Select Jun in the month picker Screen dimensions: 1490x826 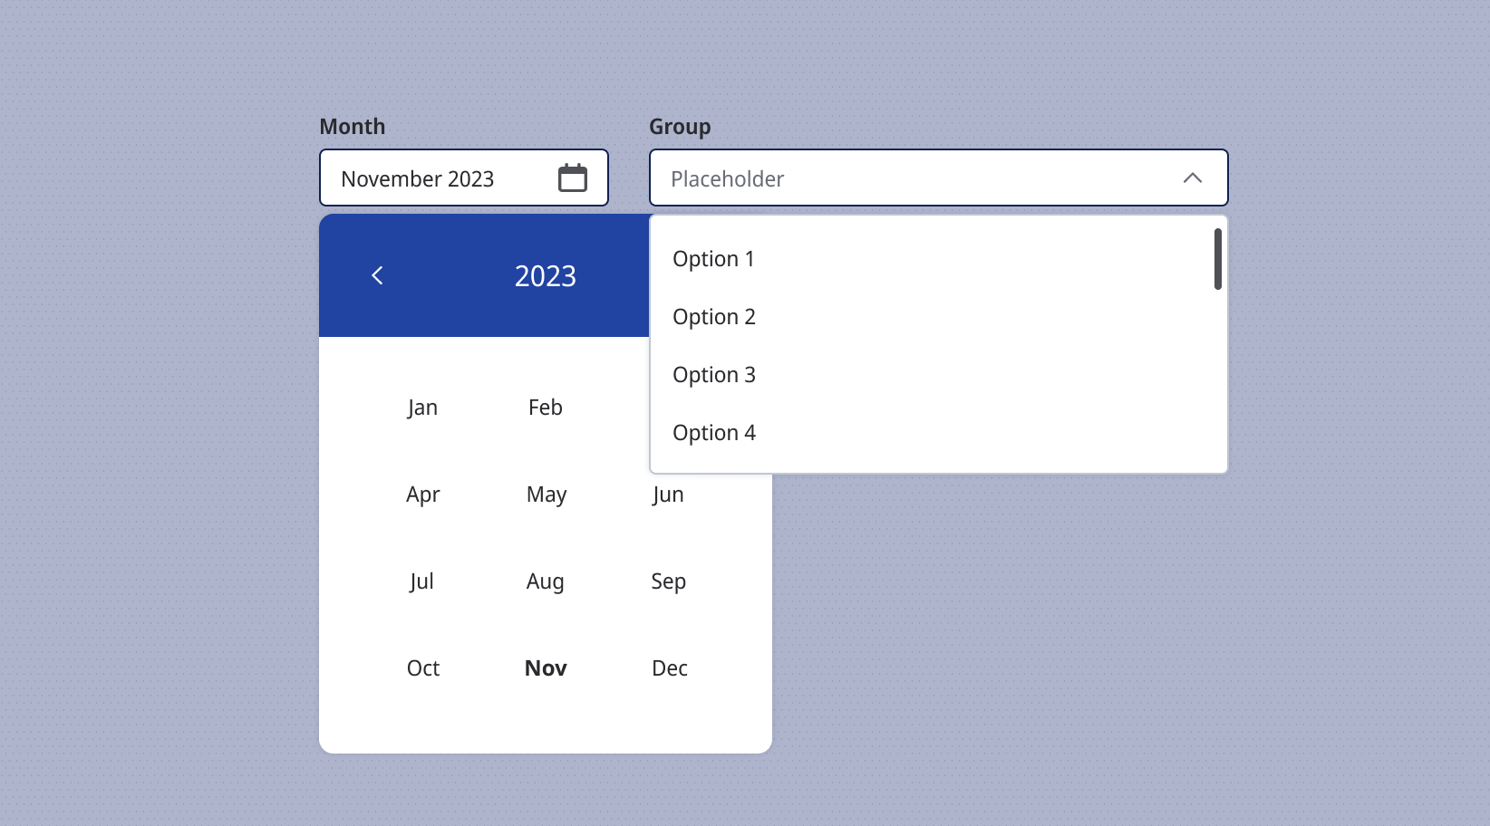point(668,494)
